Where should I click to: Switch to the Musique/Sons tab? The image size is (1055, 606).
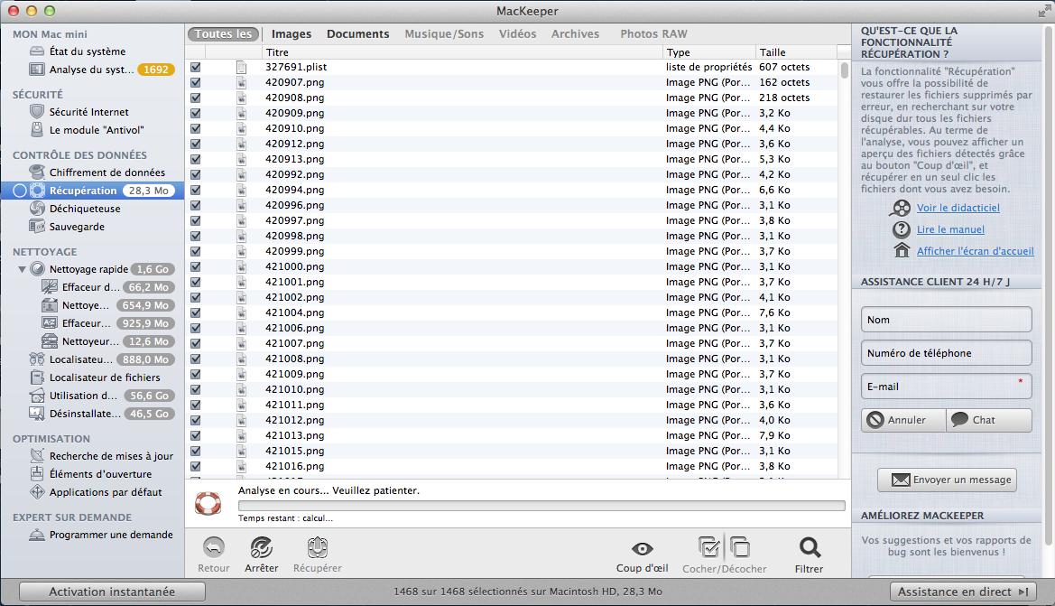click(x=444, y=33)
